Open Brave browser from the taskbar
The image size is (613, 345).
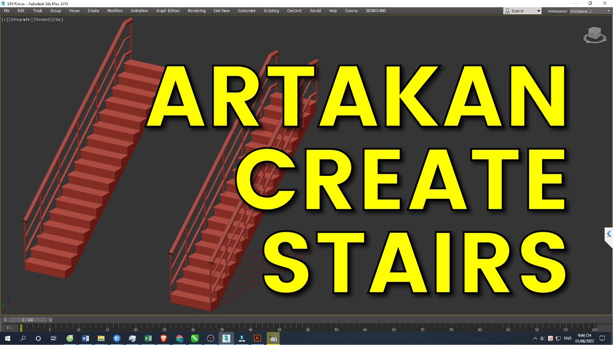coord(164,338)
